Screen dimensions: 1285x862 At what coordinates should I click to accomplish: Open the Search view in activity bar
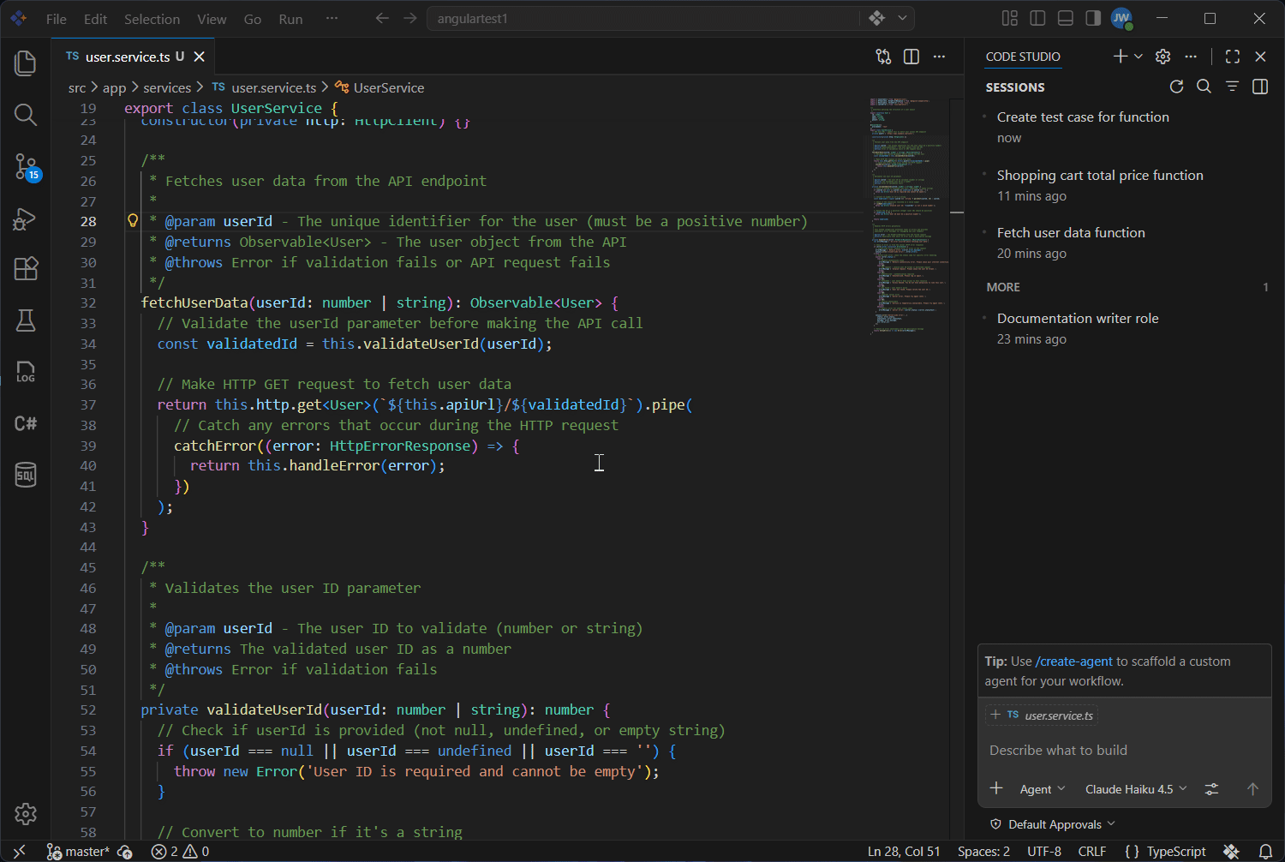26,115
